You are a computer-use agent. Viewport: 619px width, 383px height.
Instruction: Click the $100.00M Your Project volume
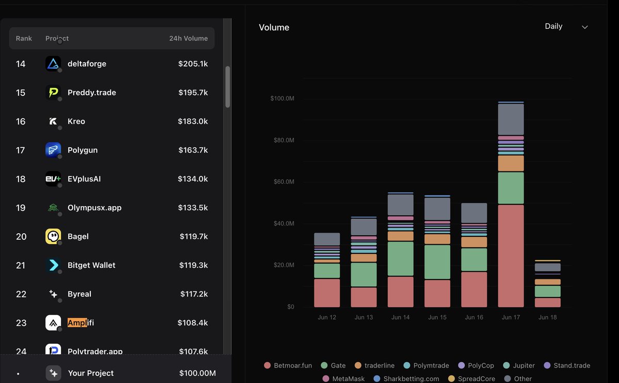[x=198, y=373]
